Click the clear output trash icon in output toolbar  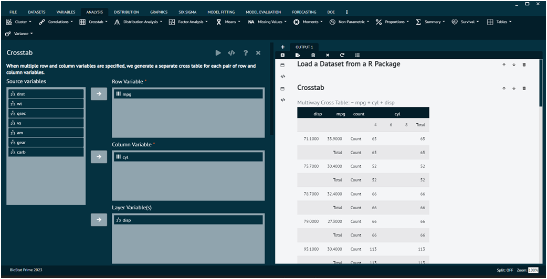click(x=313, y=55)
